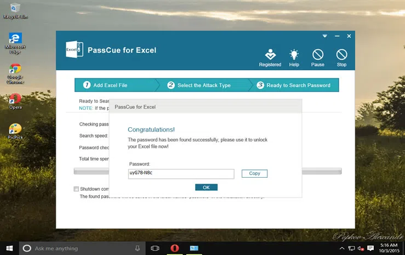Click the dialog title PassCue for Excel
The width and height of the screenshot is (405, 255).
point(135,107)
